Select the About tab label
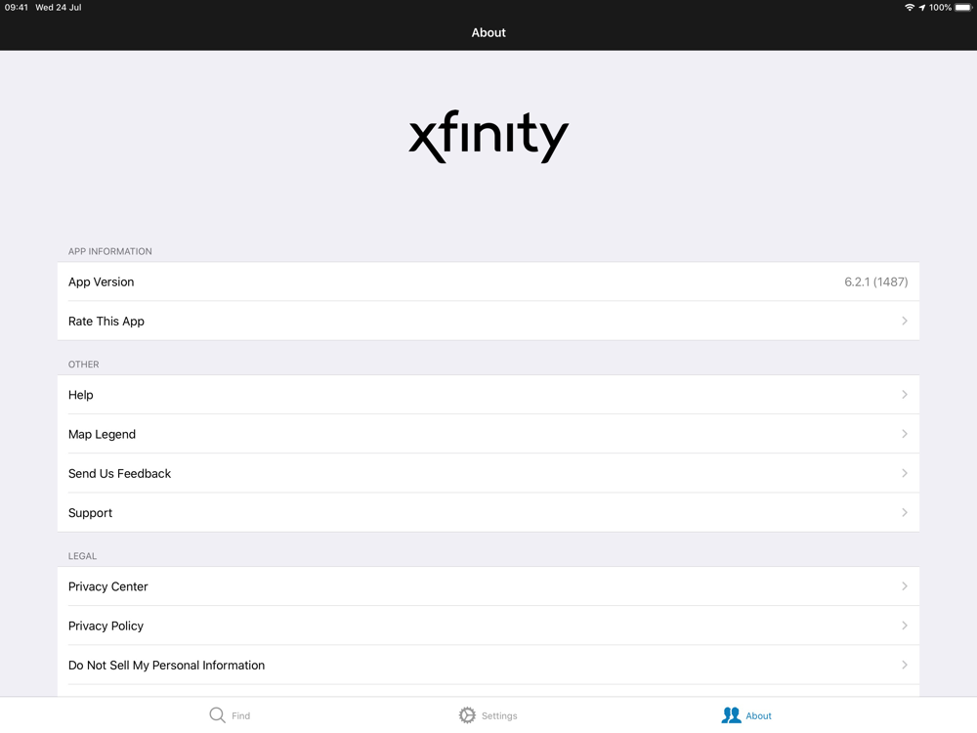The width and height of the screenshot is (977, 733). point(758,715)
